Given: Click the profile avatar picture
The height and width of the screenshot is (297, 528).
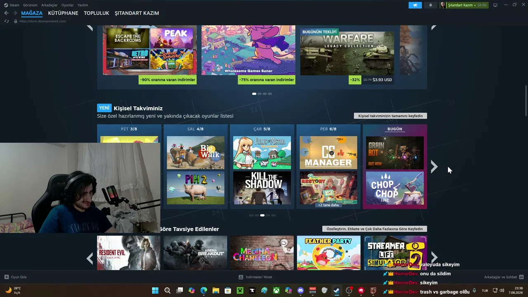Looking at the screenshot, I should [443, 5].
